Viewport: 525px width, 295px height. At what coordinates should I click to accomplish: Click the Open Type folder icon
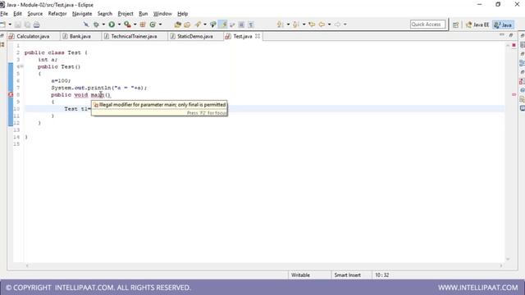point(178,25)
